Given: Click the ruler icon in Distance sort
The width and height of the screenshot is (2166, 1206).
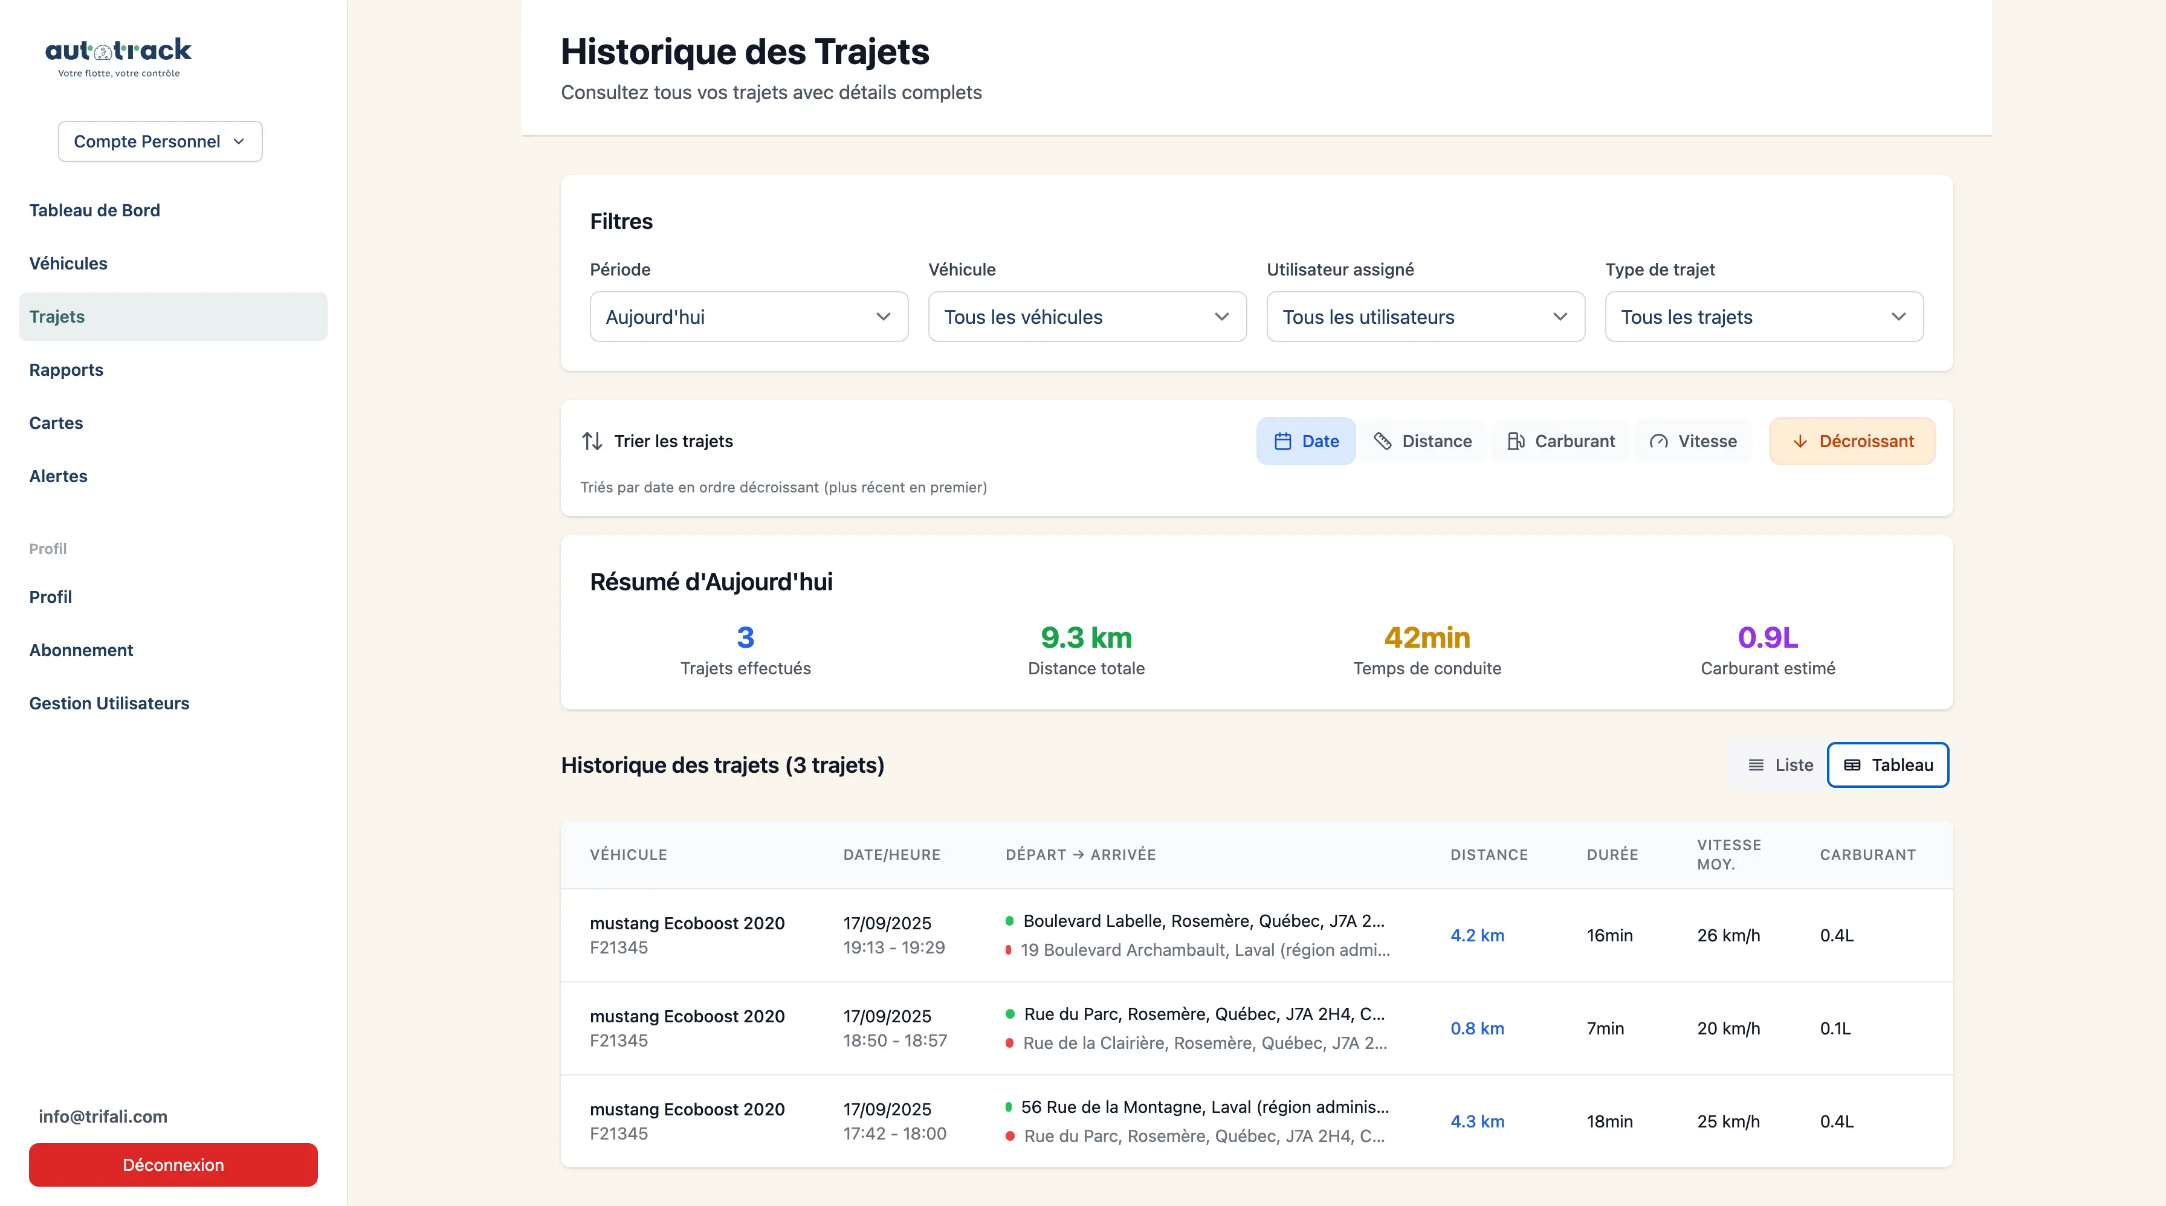Looking at the screenshot, I should click(1382, 441).
